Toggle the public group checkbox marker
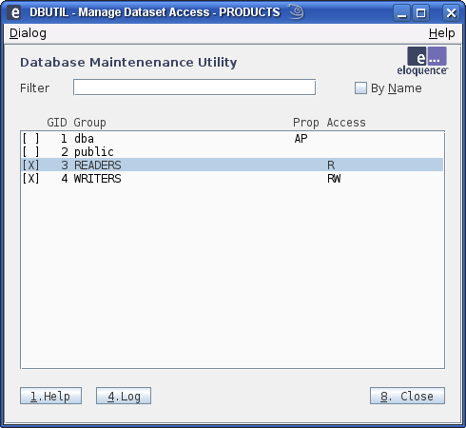This screenshot has width=466, height=428. (x=31, y=152)
